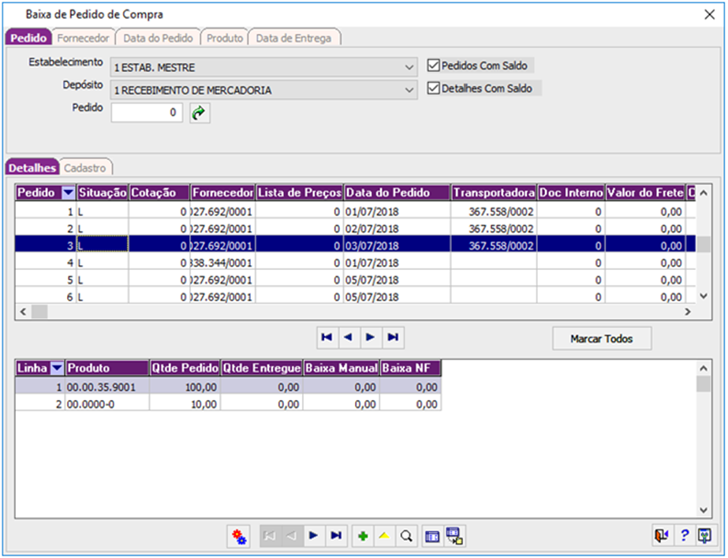Open help with the question mark icon
Screen dimensions: 728x558
[x=684, y=536]
